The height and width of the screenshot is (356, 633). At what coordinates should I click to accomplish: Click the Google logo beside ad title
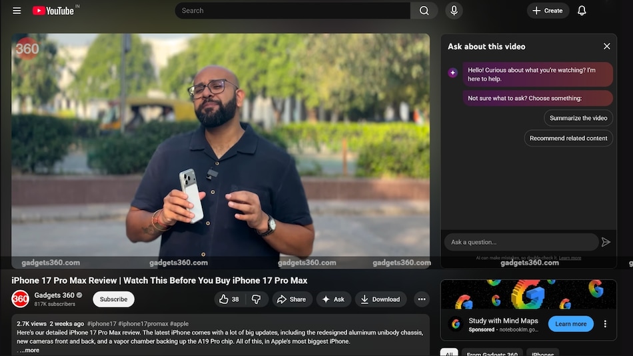[x=456, y=324]
